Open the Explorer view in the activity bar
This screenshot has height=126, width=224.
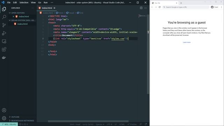[x=4, y=9]
